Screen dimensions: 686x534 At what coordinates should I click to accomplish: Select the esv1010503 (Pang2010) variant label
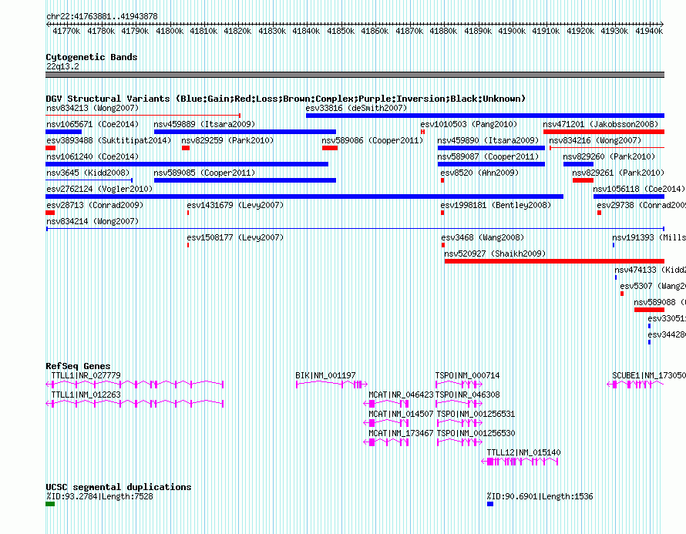469,124
